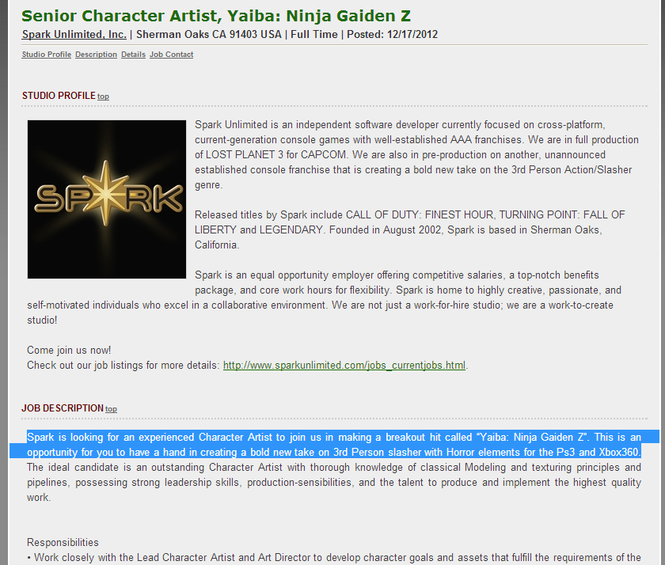Click 'top' link beside STUDIO PROFILE heading
The width and height of the screenshot is (665, 565).
point(103,97)
